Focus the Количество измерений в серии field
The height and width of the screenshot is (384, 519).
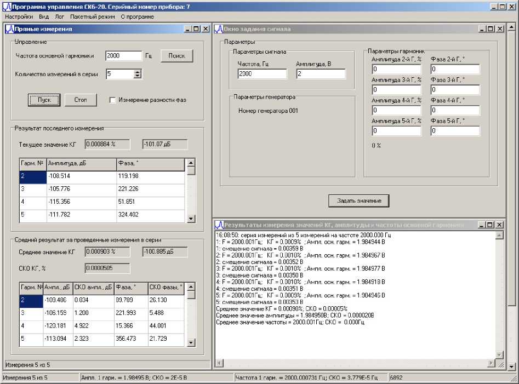pos(120,74)
